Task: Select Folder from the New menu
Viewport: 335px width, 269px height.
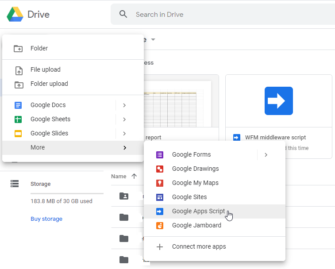Action: [x=73, y=48]
